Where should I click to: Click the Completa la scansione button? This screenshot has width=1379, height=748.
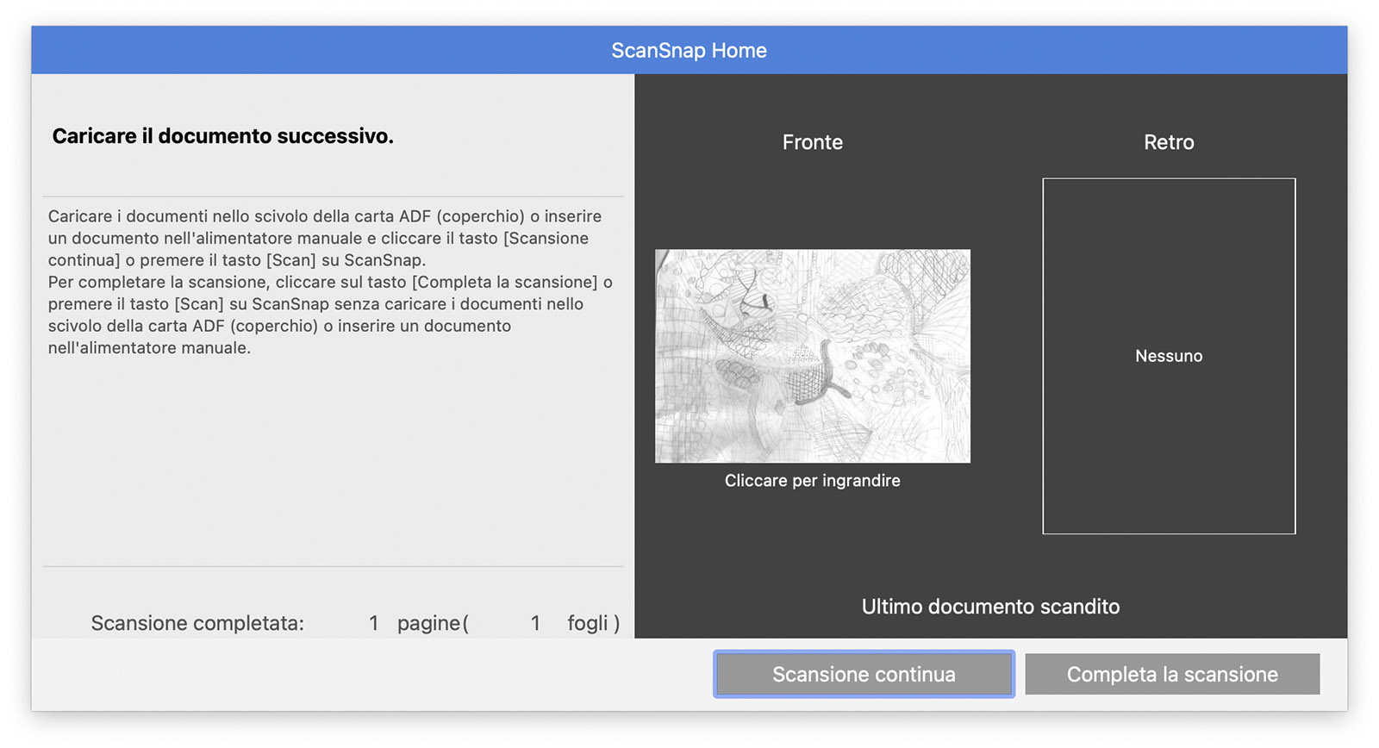pyautogui.click(x=1172, y=674)
